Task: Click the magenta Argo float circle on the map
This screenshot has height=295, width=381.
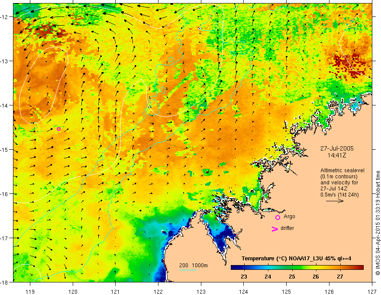Action: (58, 129)
